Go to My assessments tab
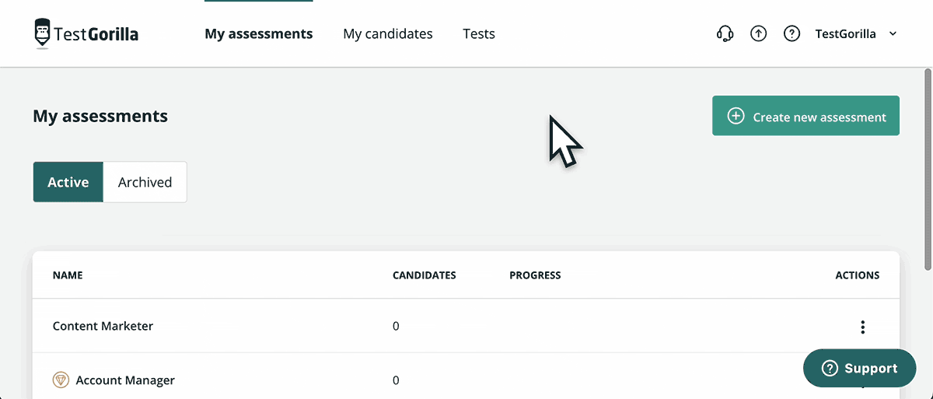This screenshot has height=399, width=933. 259,33
